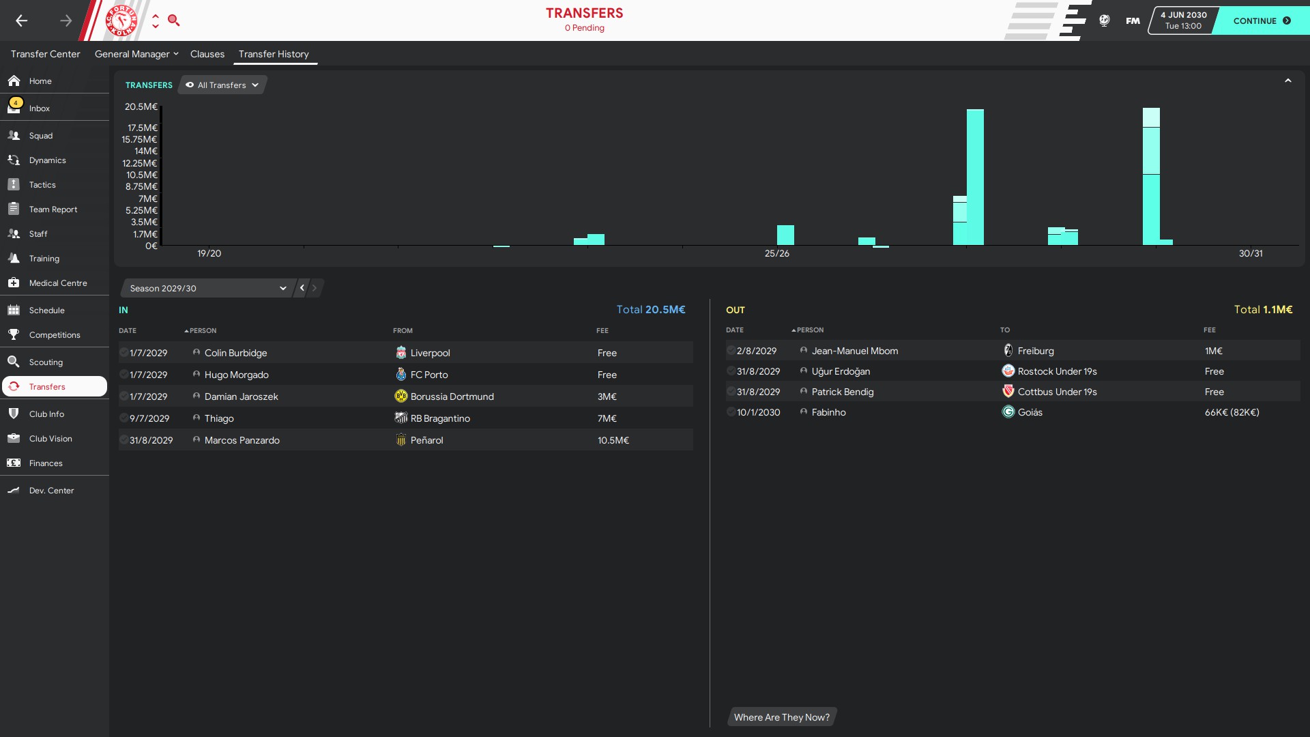Open the All Transfers filter dropdown
Image resolution: width=1310 pixels, height=737 pixels.
[222, 85]
